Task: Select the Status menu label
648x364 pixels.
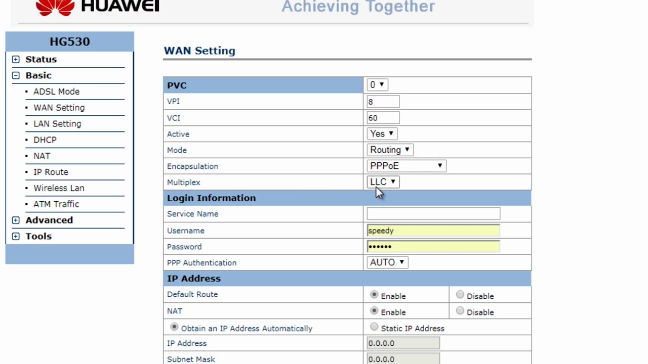Action: (x=41, y=59)
